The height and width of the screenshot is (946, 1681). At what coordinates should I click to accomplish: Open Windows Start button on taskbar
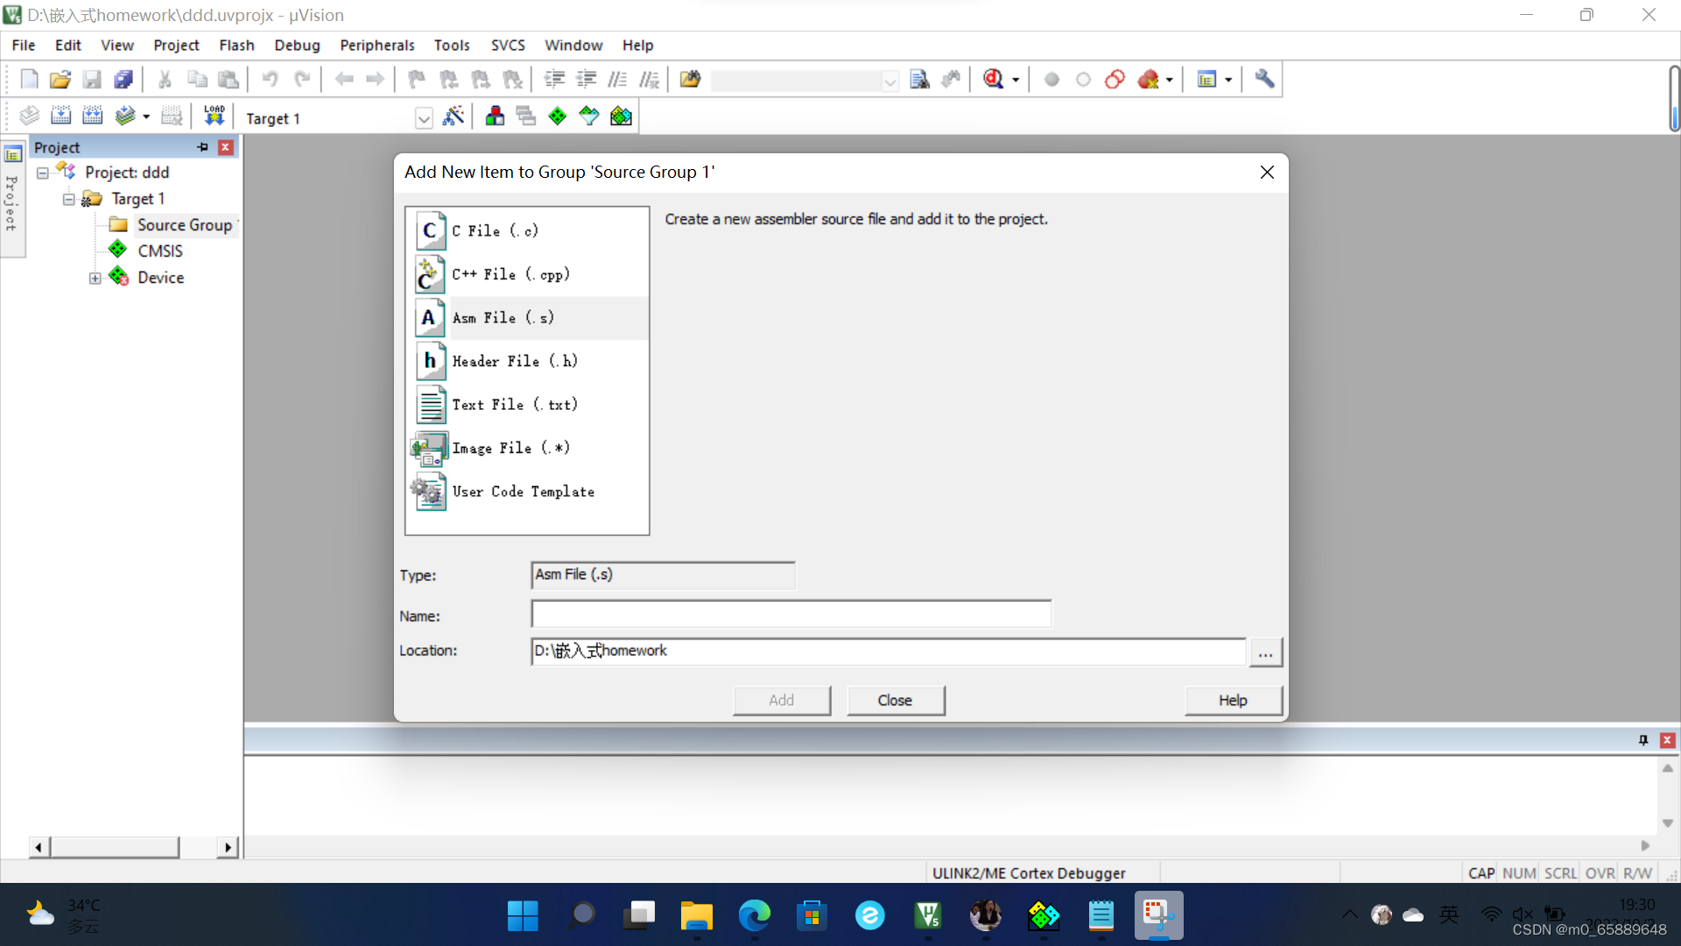pyautogui.click(x=523, y=916)
